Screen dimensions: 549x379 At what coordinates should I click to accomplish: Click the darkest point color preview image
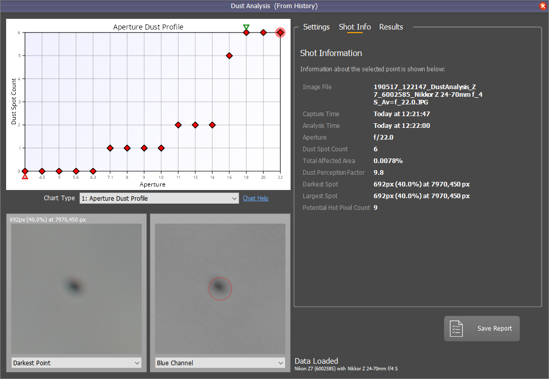click(x=76, y=289)
